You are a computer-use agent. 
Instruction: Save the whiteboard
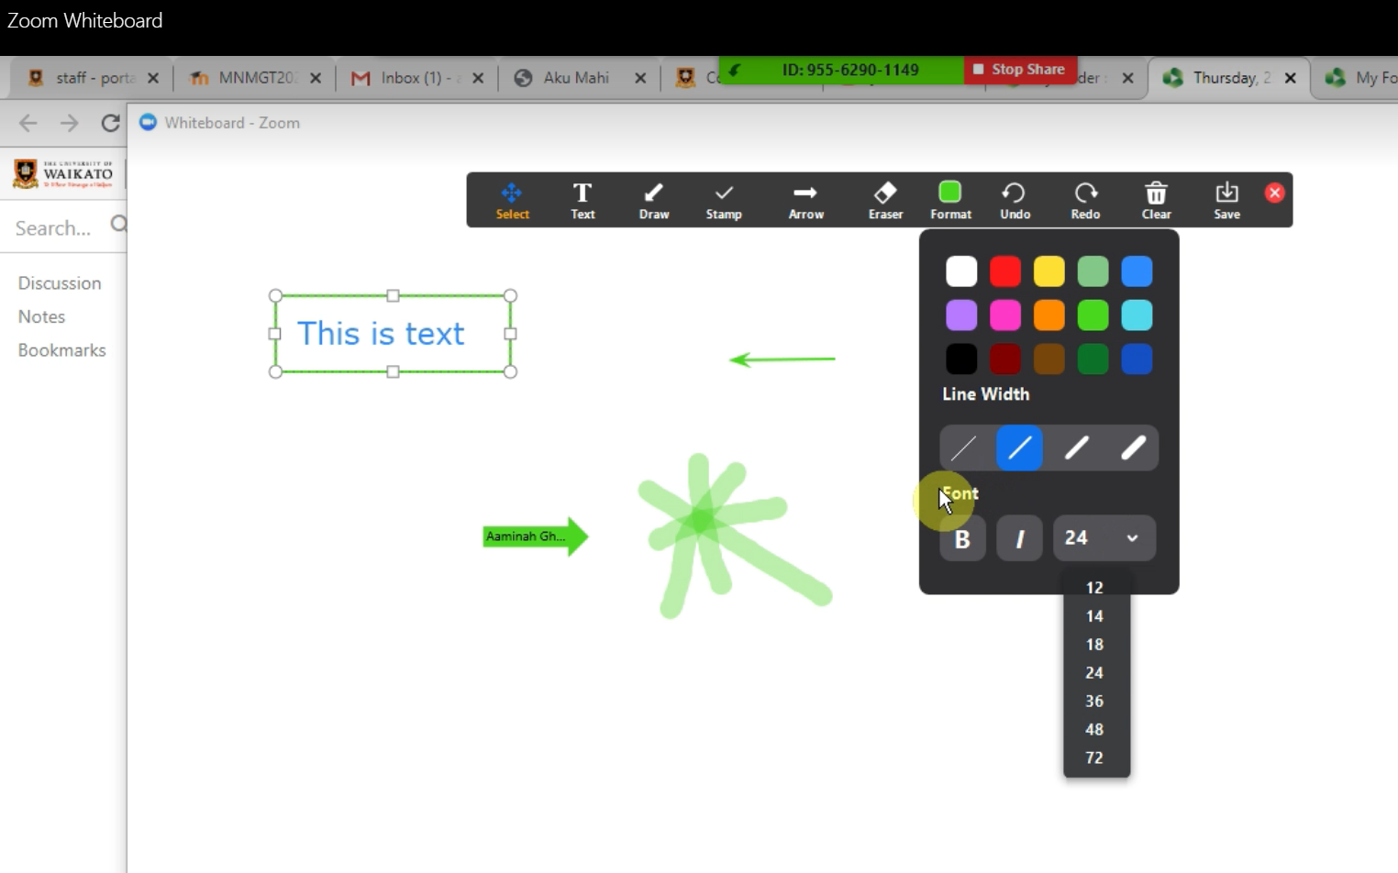pos(1226,201)
